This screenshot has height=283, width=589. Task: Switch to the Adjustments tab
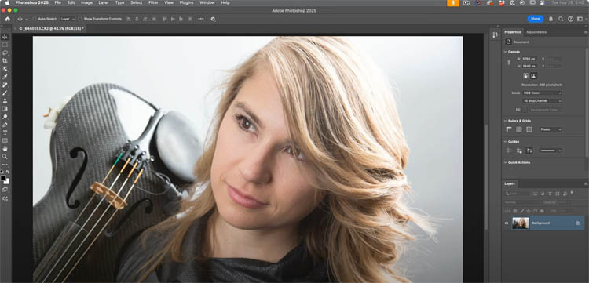tap(536, 32)
